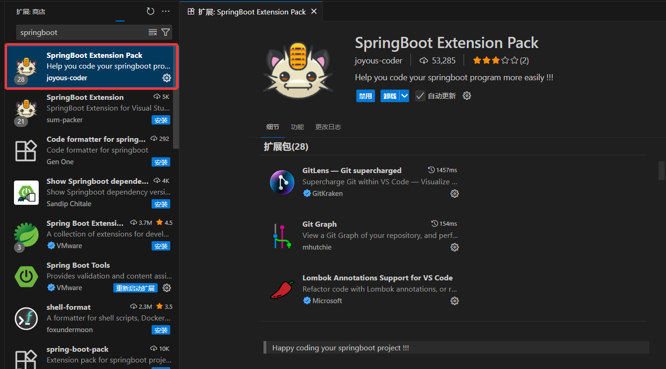This screenshot has height=369, width=666.
Task: Install VMware Spring Boot Extension Pack
Action: point(161,246)
